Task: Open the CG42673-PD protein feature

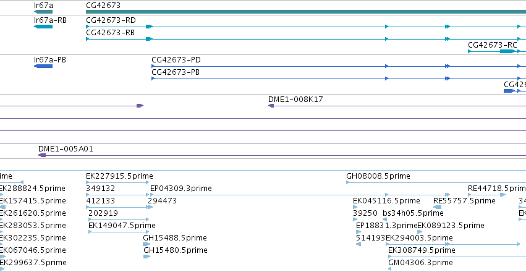Action: pos(339,66)
